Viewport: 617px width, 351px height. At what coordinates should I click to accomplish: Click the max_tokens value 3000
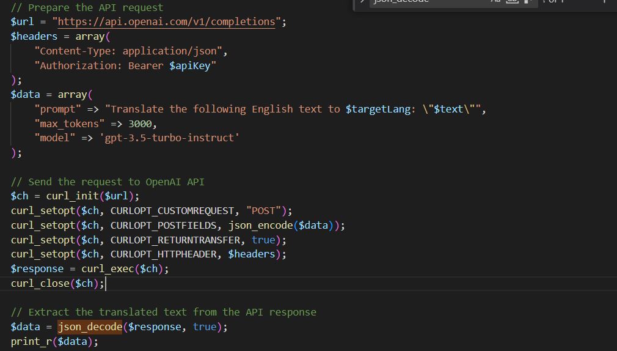coord(142,124)
